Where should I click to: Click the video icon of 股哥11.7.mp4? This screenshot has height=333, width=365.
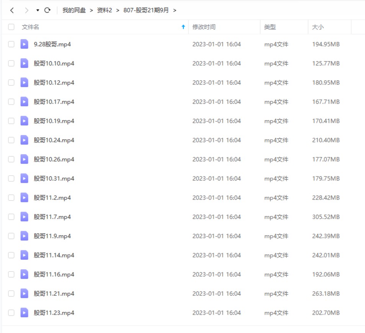tap(24, 217)
